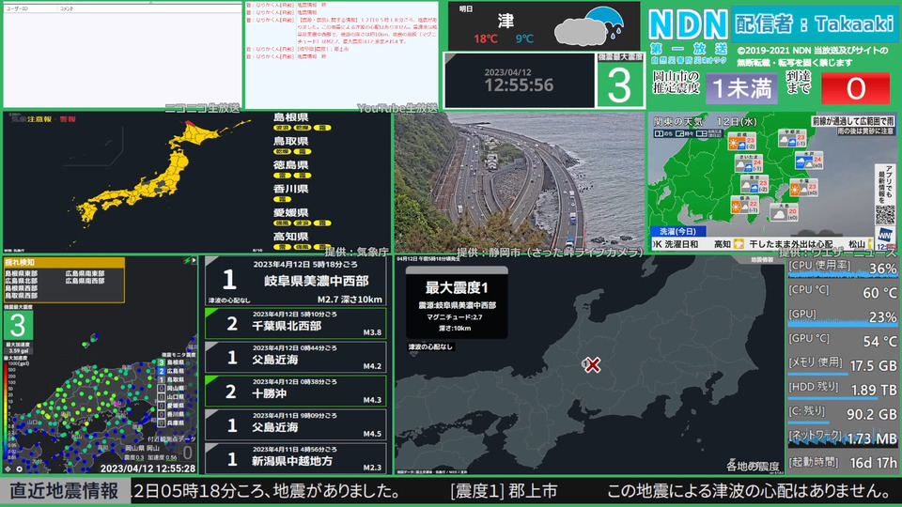
Task: Click the 島根県 3 row in intensity list
Action: (x=171, y=362)
